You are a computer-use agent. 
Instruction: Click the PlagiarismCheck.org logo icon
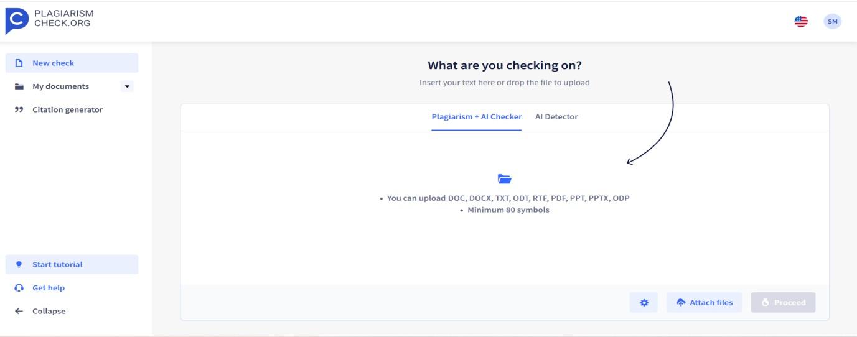click(16, 21)
